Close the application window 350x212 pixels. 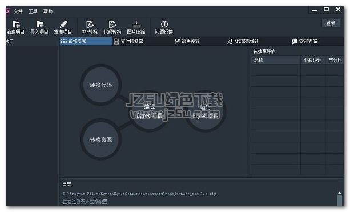(x=338, y=9)
